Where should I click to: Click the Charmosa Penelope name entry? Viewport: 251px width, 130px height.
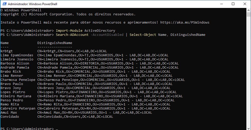coord(18,80)
